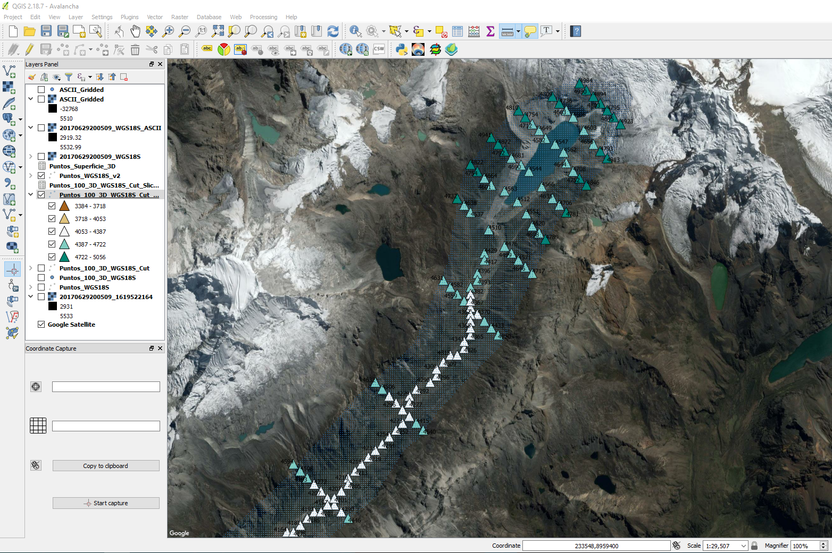Viewport: 832px width, 553px height.
Task: Open the Python console icon
Action: coord(402,49)
